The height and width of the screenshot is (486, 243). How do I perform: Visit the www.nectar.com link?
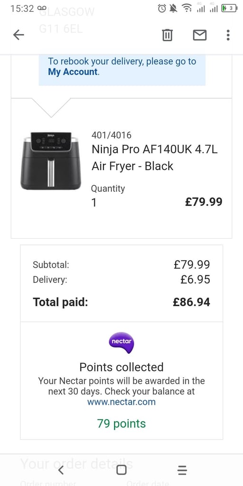pyautogui.click(x=121, y=402)
